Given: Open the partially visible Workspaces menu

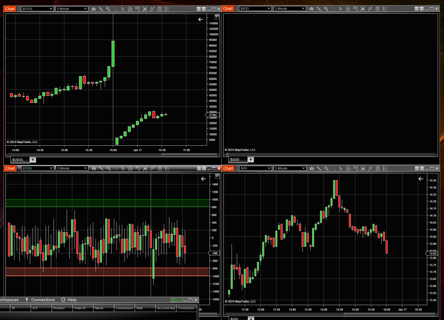Looking at the screenshot, I should click(9, 300).
